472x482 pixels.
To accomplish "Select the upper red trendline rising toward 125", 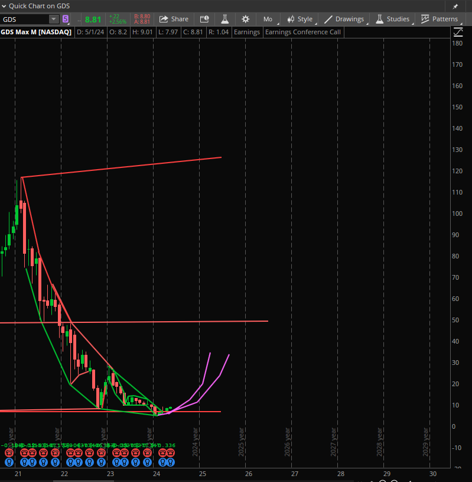I will coord(123,167).
